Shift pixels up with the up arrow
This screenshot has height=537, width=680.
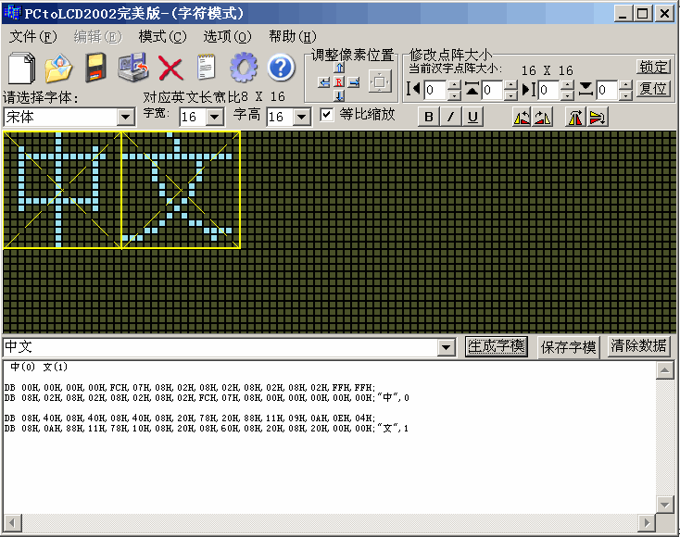point(339,68)
